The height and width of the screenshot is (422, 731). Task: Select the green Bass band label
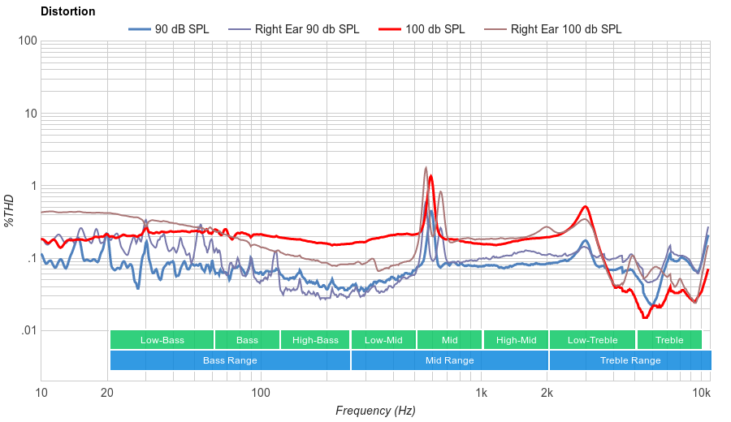click(247, 340)
